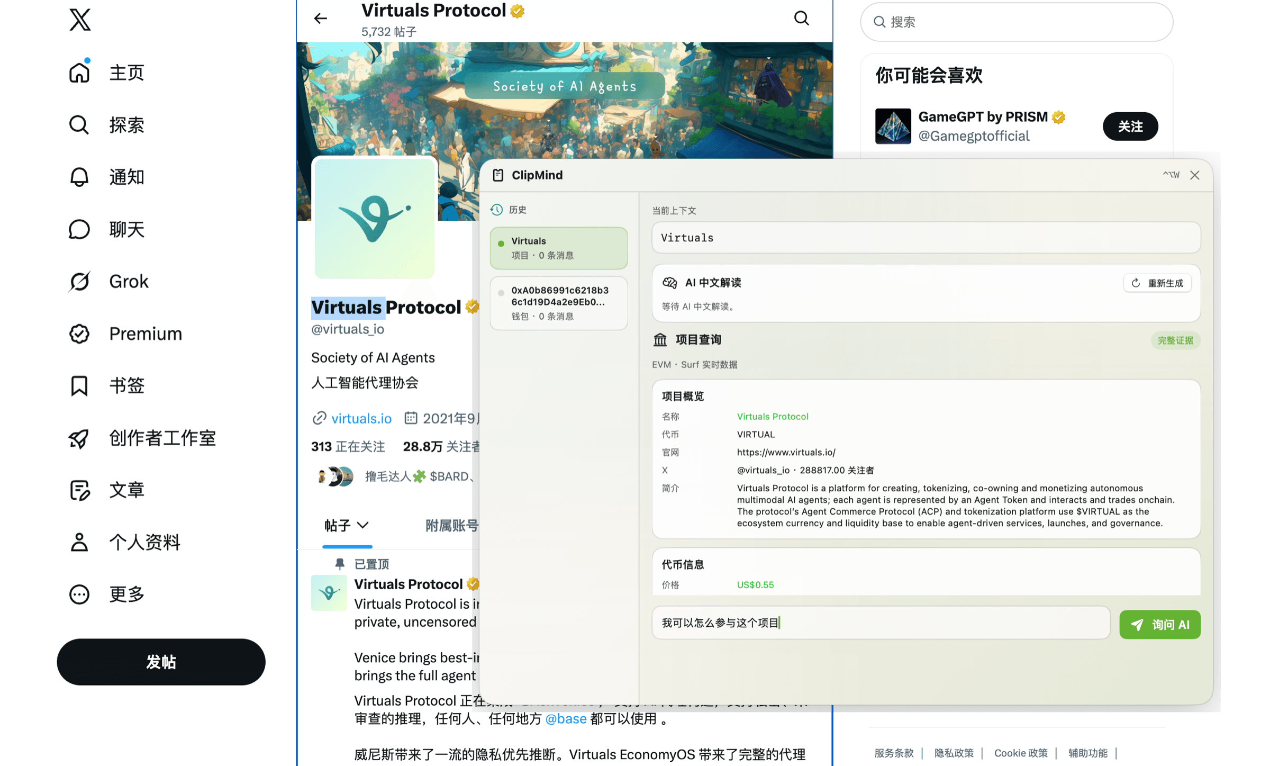The width and height of the screenshot is (1270, 766).
Task: Open Explore (探索) magnifier icon
Action: point(79,124)
